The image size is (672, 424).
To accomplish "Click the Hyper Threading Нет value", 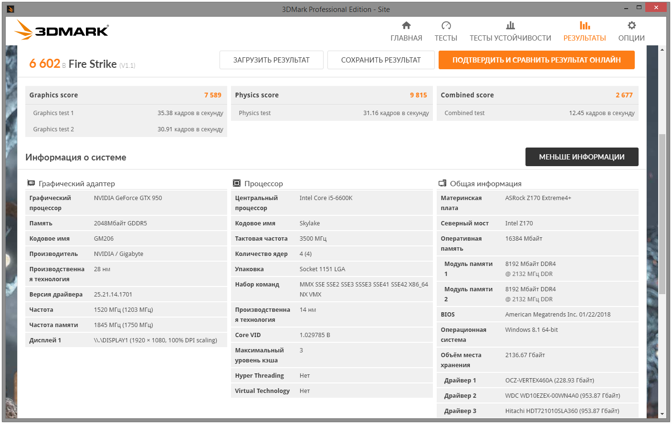I will [x=304, y=376].
